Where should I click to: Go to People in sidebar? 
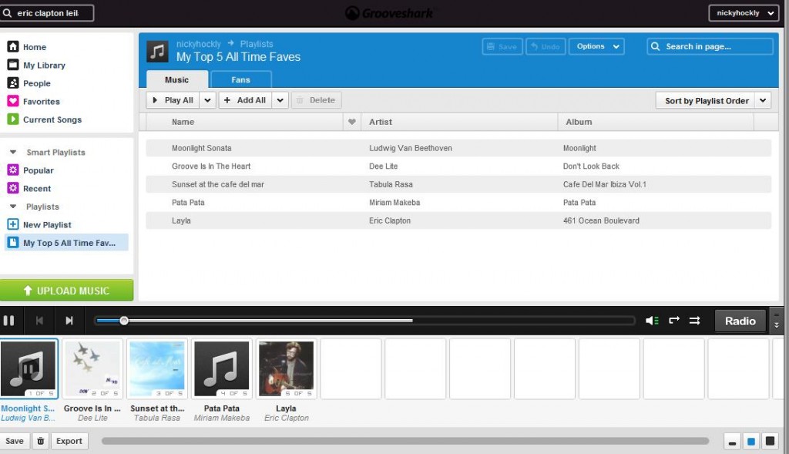[29, 83]
